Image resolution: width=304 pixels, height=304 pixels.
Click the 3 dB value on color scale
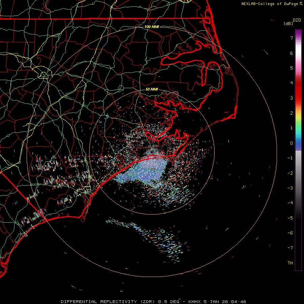click(x=292, y=98)
